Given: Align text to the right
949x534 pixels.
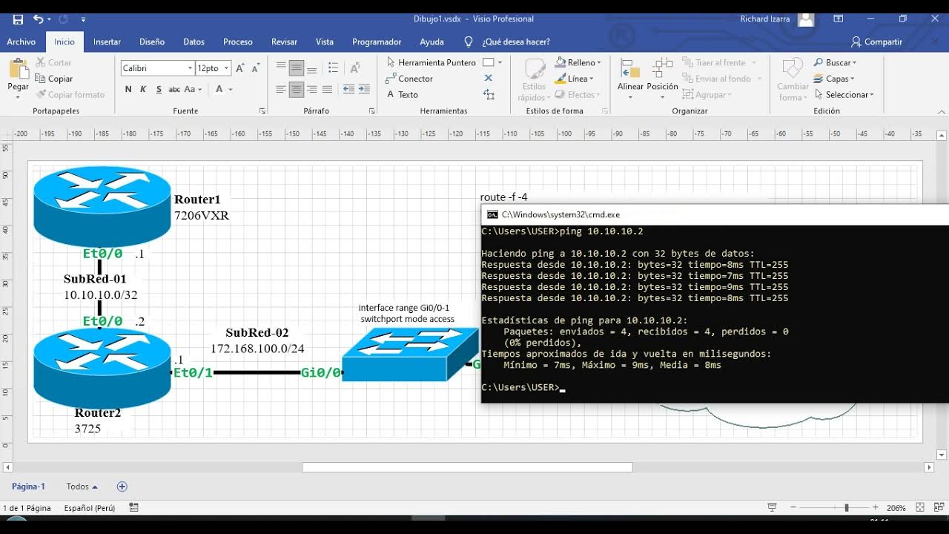Looking at the screenshot, I should pos(312,89).
